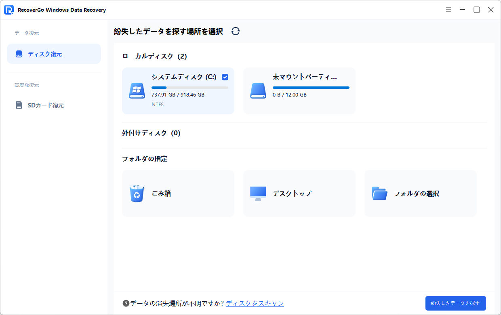Open the hamburger menu in title bar

(448, 9)
